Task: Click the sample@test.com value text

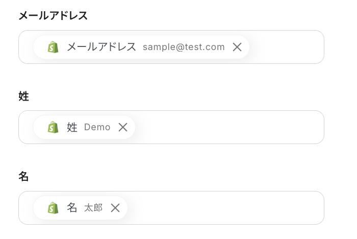Action: 184,47
